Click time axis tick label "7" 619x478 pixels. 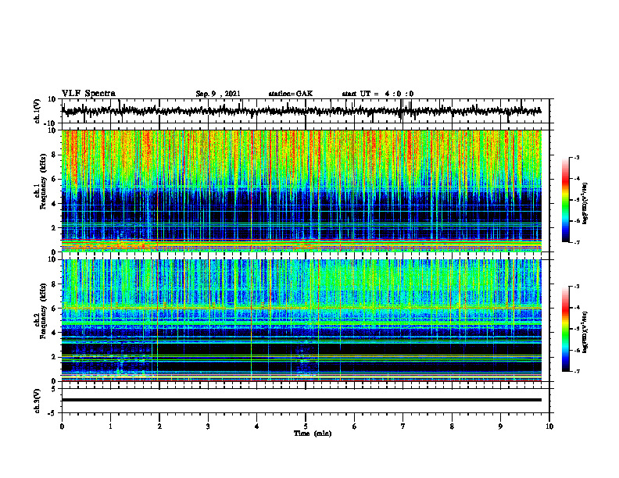(x=403, y=426)
